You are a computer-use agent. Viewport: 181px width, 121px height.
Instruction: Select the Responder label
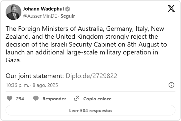(x=54, y=99)
